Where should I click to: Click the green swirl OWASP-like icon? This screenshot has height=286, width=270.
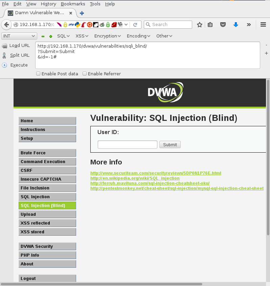(102, 25)
